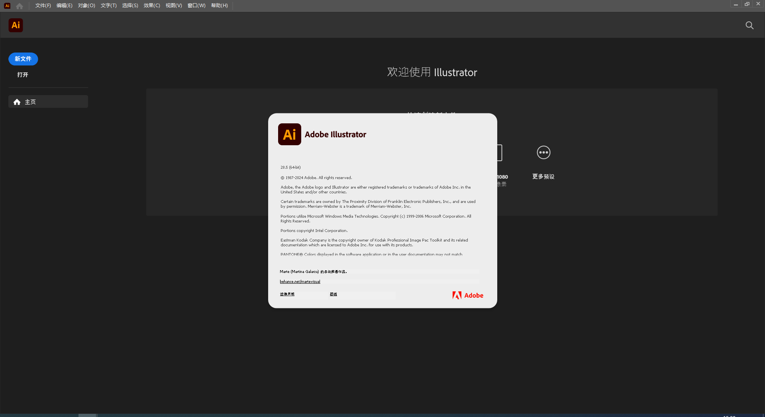Click the 28.5 (64-bit) version text
Viewport: 765px width, 417px height.
coord(290,168)
